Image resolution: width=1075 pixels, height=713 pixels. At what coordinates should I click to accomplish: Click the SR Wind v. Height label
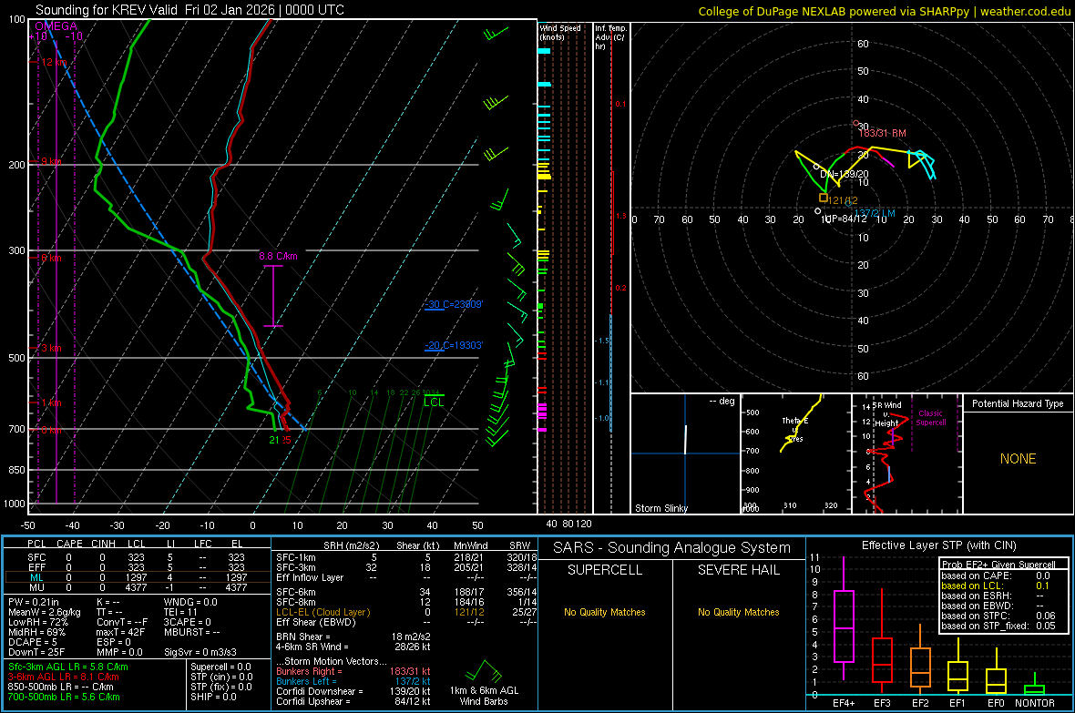click(x=886, y=414)
